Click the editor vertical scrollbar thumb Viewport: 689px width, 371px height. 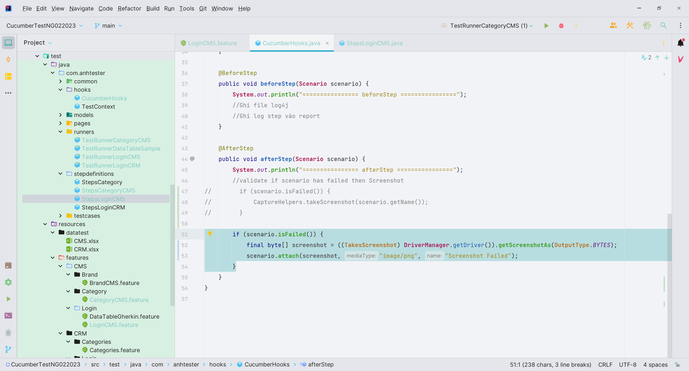click(x=669, y=285)
